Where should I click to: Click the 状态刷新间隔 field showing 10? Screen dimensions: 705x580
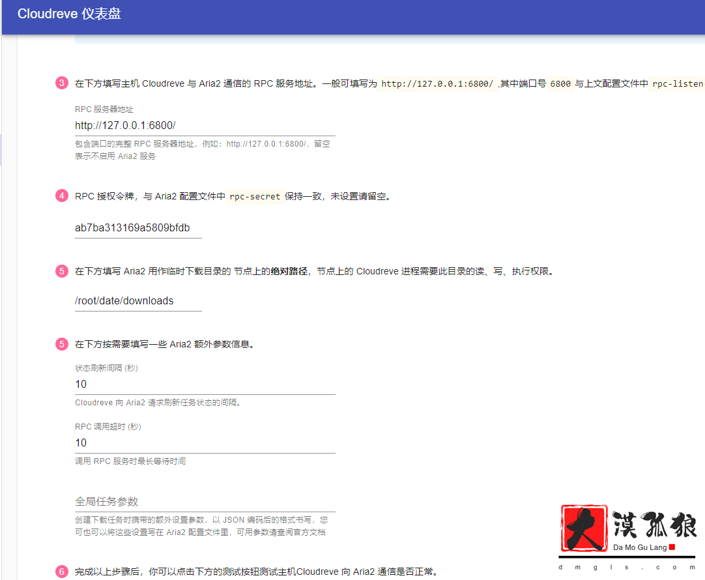(195, 384)
